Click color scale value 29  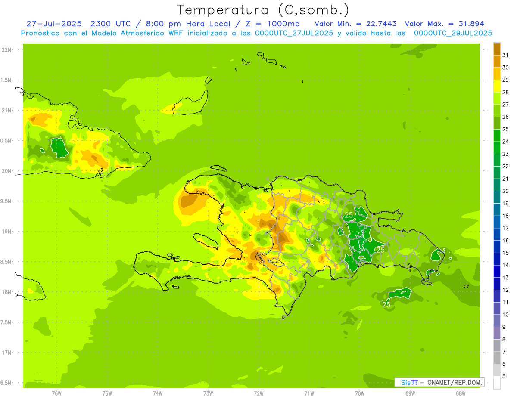[x=506, y=80]
